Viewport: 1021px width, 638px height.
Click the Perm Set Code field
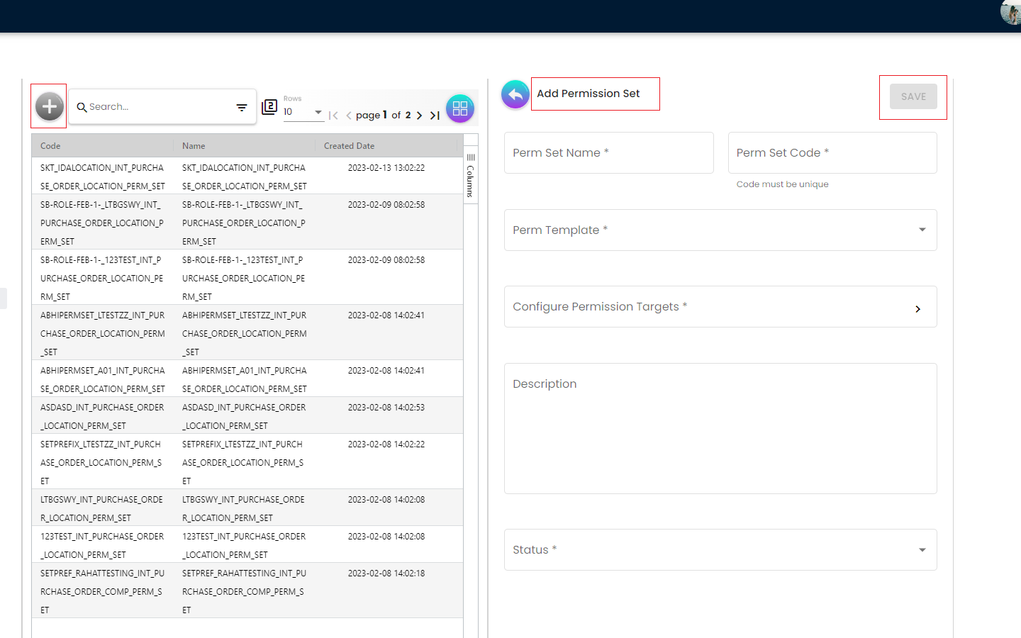[832, 153]
